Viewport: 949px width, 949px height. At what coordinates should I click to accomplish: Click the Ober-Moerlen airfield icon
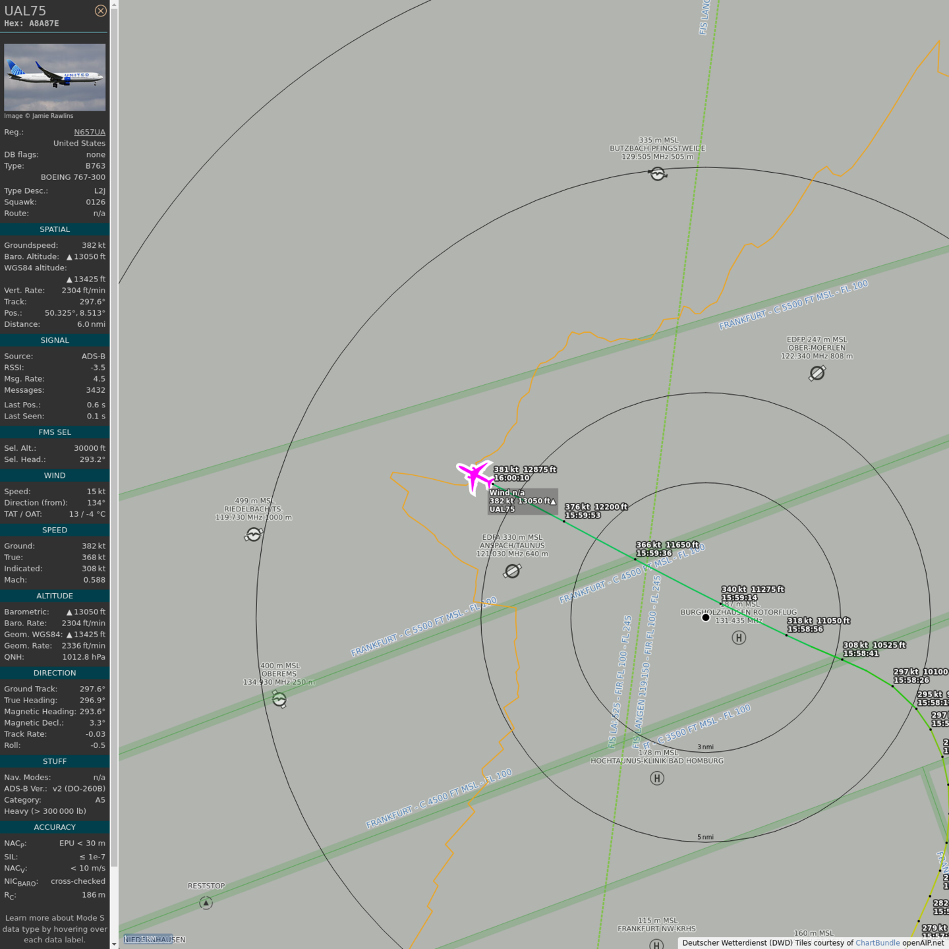pyautogui.click(x=817, y=374)
